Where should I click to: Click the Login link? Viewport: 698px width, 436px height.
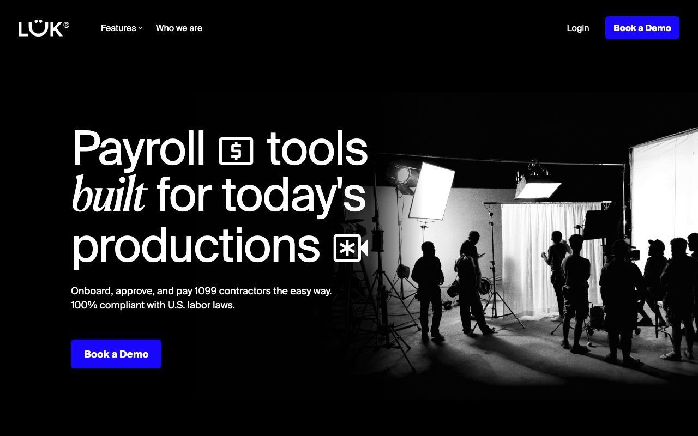[x=578, y=28]
